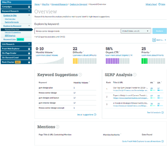
Task: Click the arrow icon after See full analysis
Action: click(x=162, y=113)
